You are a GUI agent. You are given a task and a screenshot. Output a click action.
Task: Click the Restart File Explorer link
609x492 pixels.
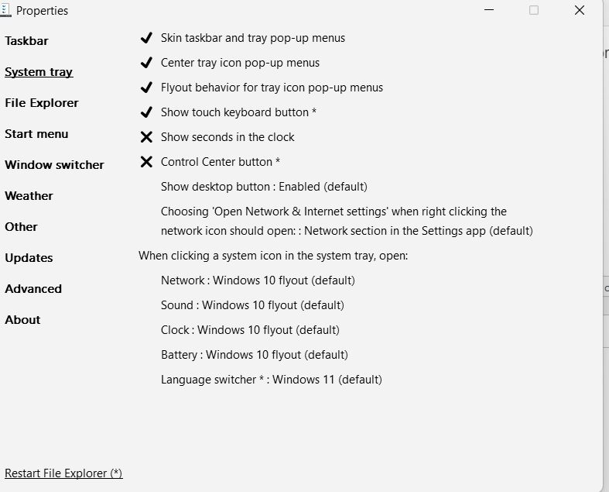coord(63,473)
